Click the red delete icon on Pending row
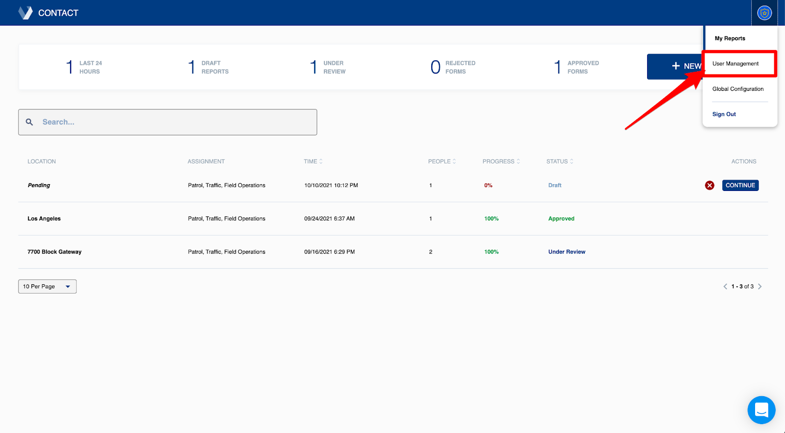The height and width of the screenshot is (433, 785). coord(709,185)
